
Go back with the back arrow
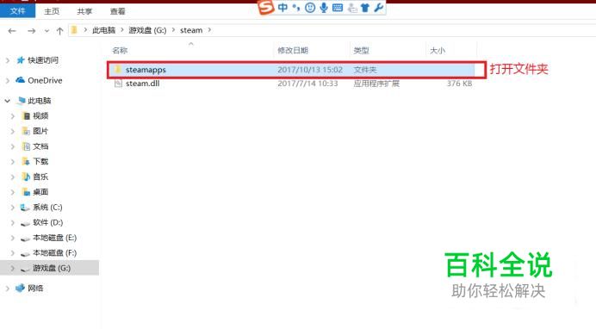tap(12, 31)
